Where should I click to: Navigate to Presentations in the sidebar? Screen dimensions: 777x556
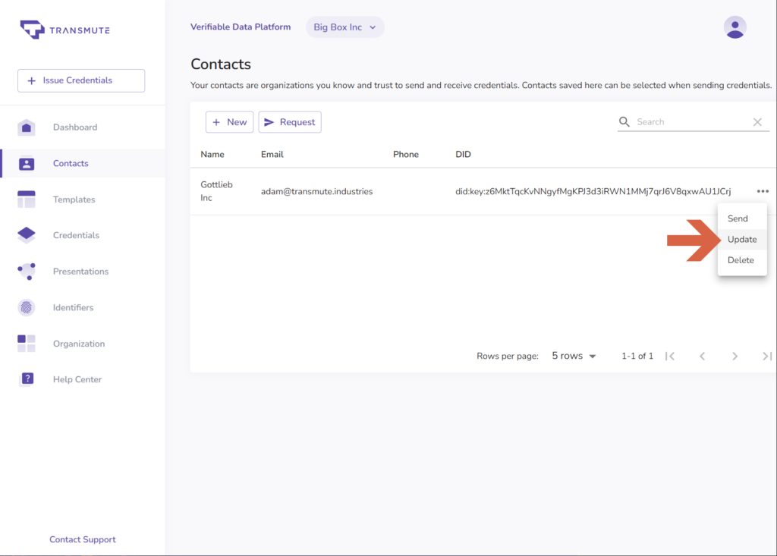(x=82, y=272)
